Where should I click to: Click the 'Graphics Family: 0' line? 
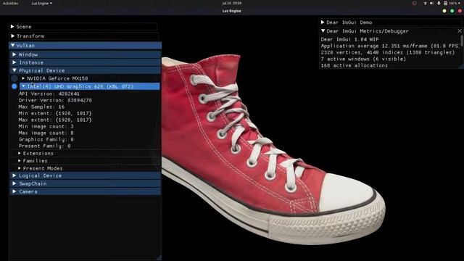click(46, 139)
